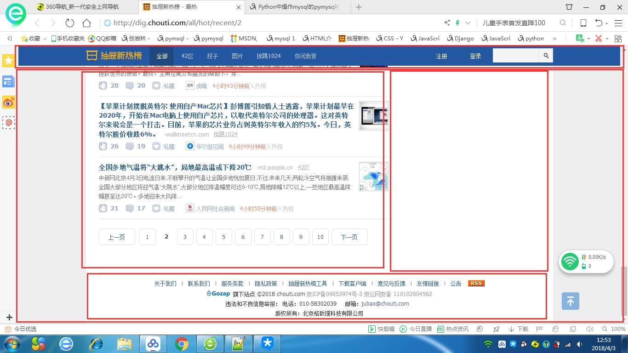Go to 下一页 next page
Screen dimensions: 628x353
click(x=349, y=237)
